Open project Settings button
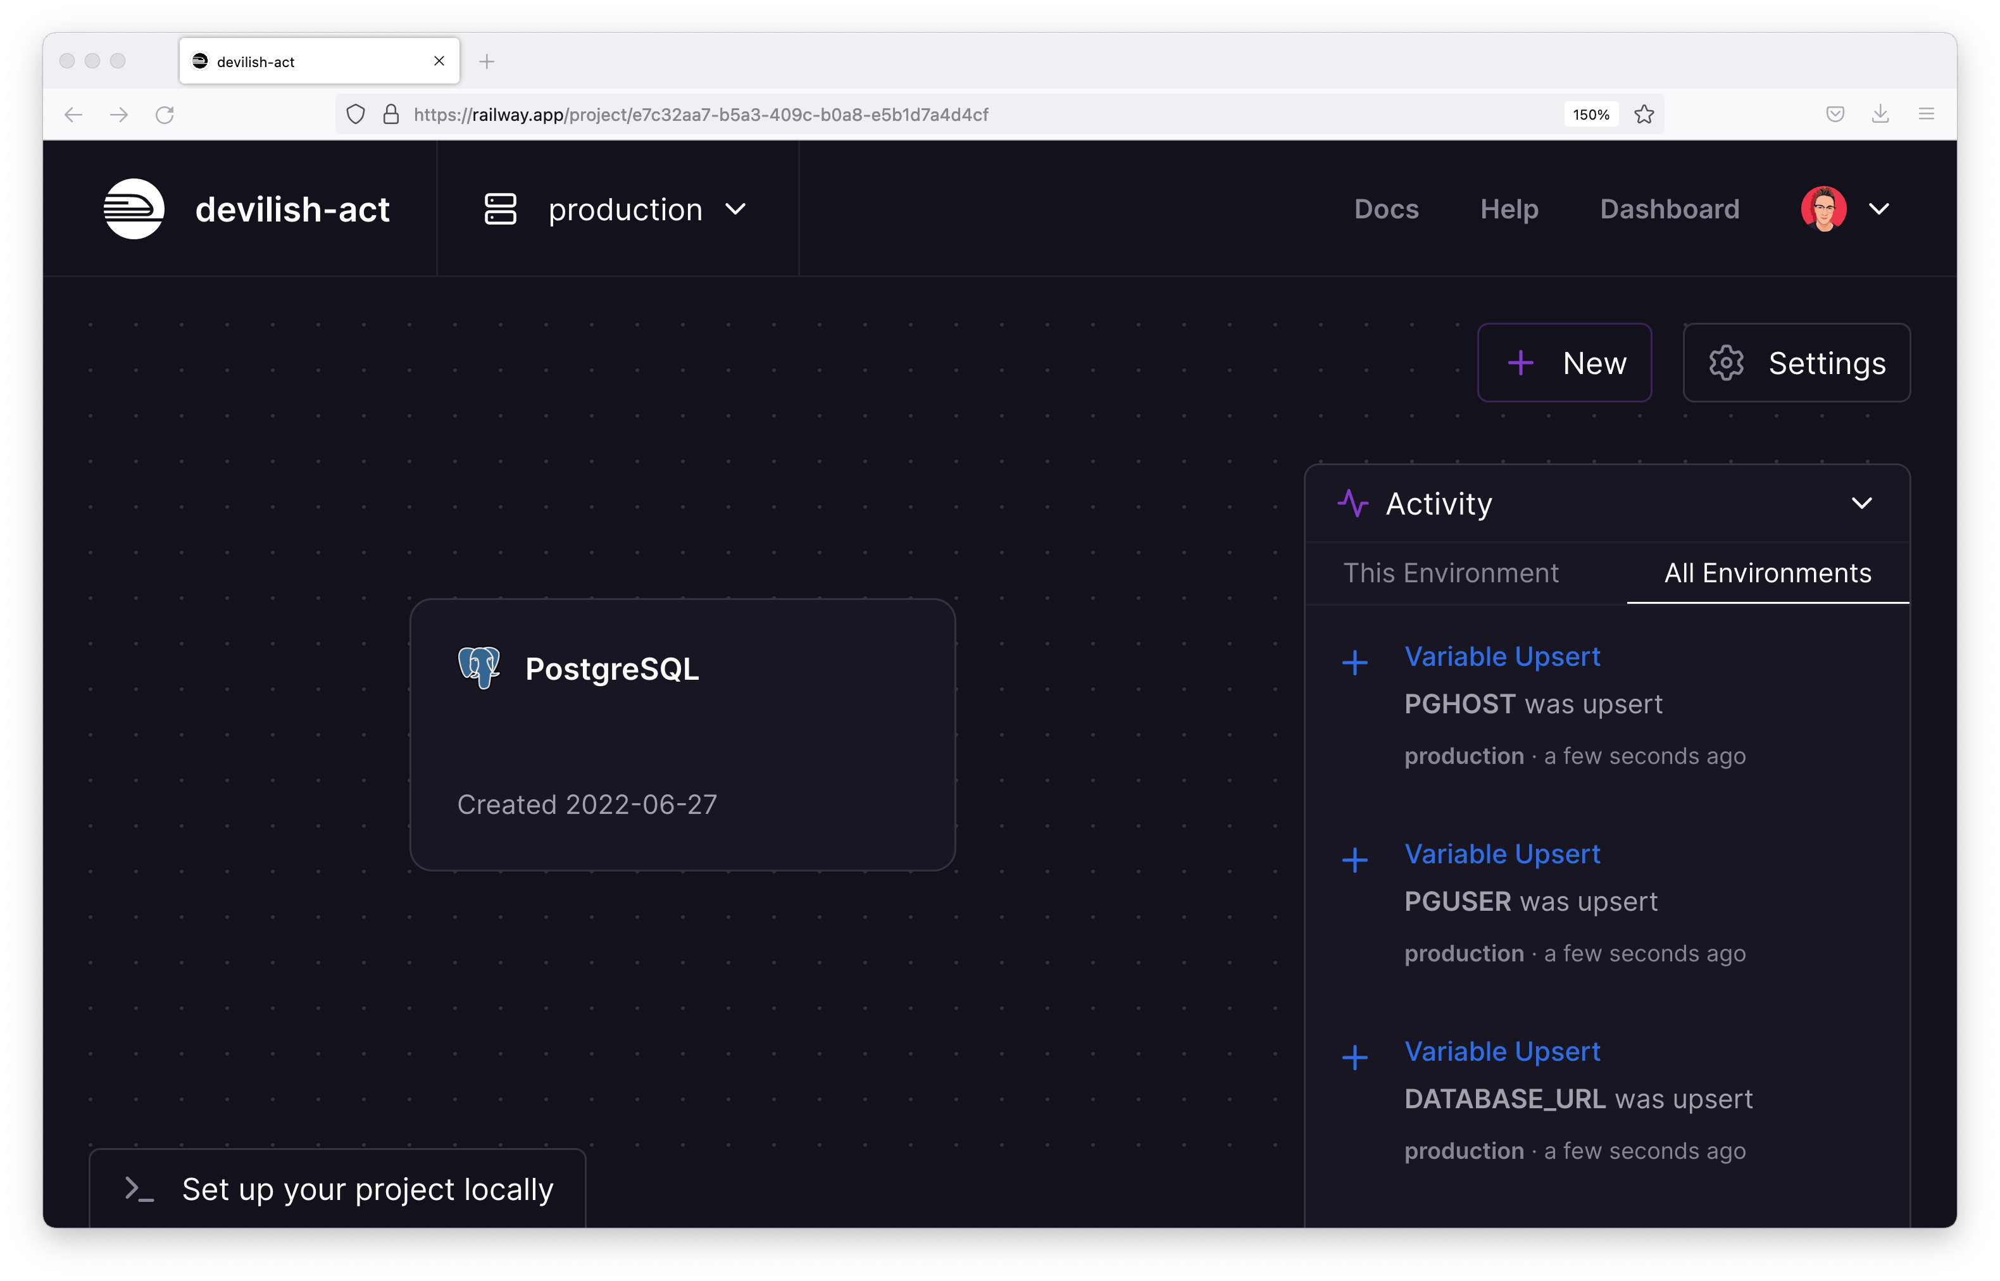This screenshot has height=1281, width=2000. coord(1796,363)
